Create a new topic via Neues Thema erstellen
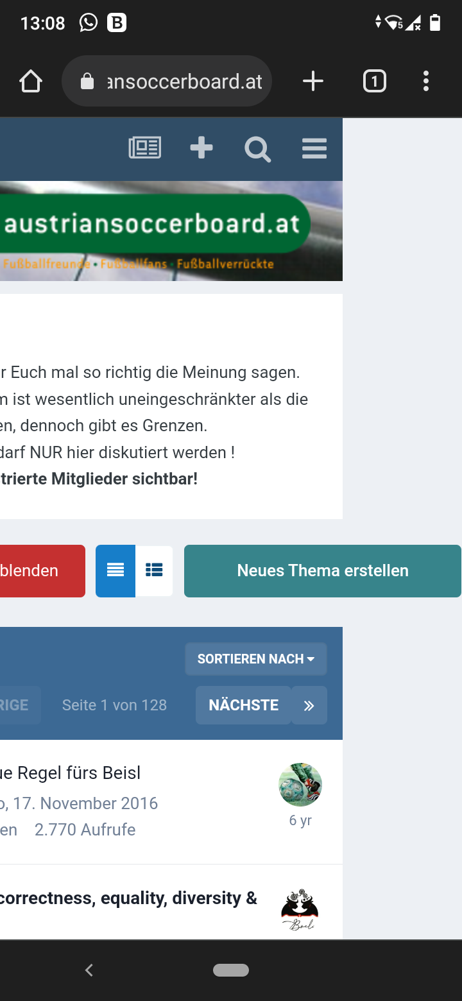The width and height of the screenshot is (462, 1001). point(323,570)
